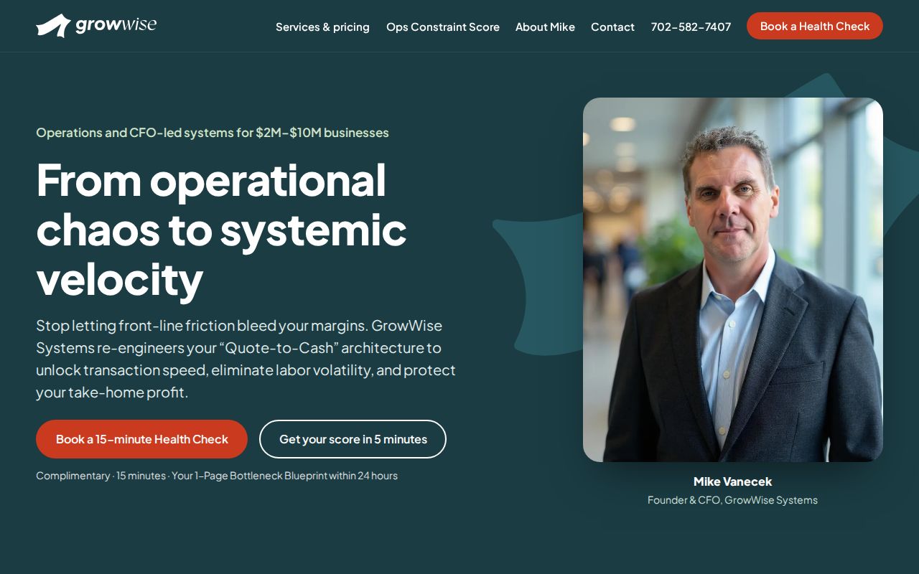919x574 pixels.
Task: Click the GrowWise logo in the header
Action: 96,26
